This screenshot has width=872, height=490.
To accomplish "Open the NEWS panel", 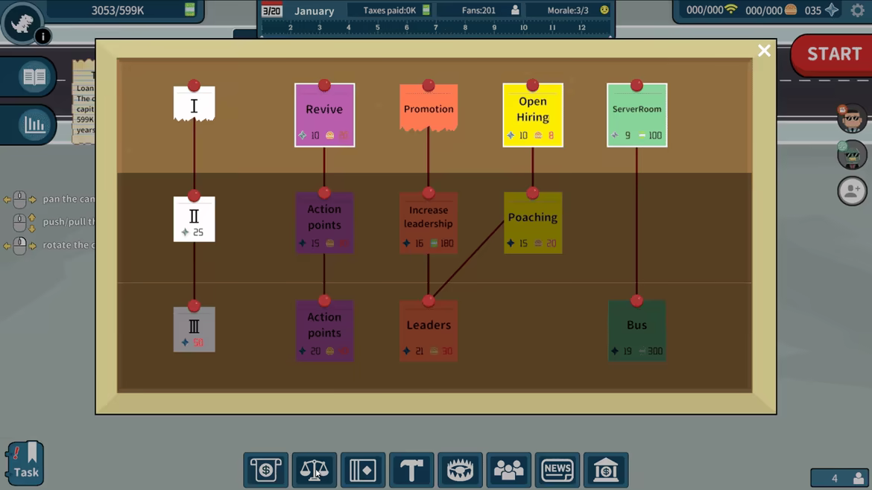I will coord(557,470).
